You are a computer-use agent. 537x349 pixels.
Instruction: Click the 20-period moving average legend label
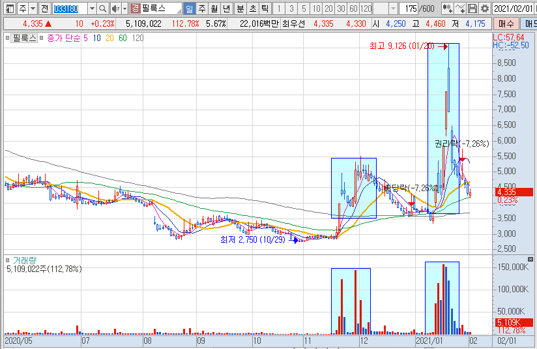coord(109,38)
